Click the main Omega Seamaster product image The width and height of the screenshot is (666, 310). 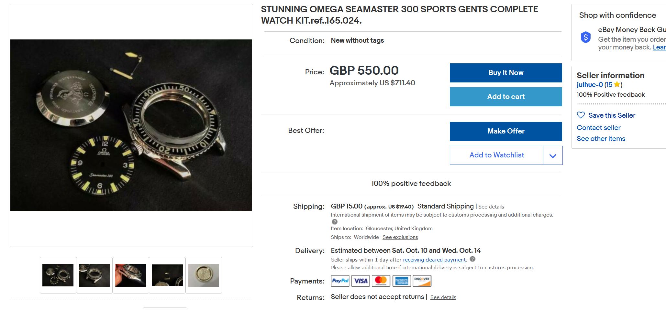131,125
